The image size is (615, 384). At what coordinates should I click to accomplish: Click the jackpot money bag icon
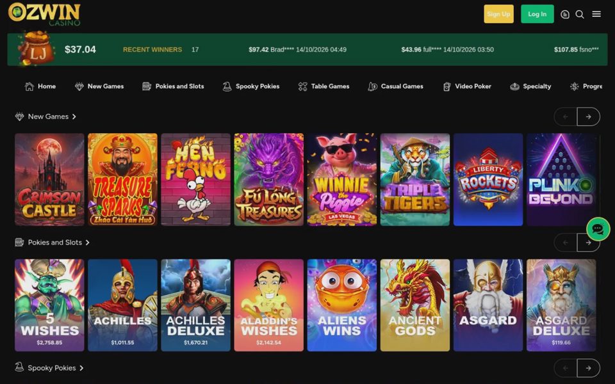[36, 48]
